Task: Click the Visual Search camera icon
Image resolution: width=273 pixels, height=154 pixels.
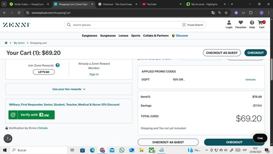Action: coord(184,25)
